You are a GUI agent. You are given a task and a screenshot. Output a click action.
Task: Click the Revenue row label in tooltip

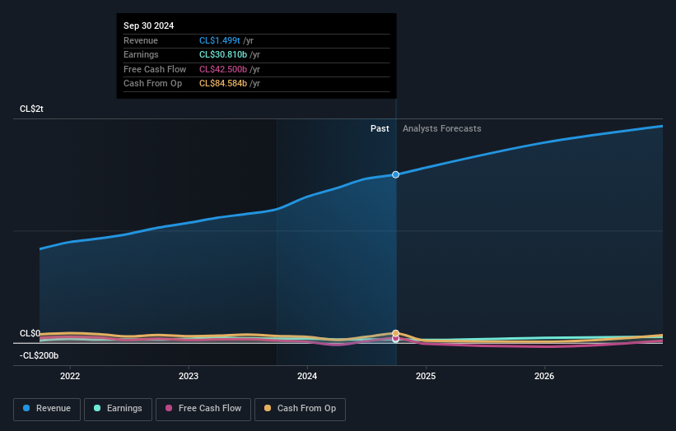(141, 40)
